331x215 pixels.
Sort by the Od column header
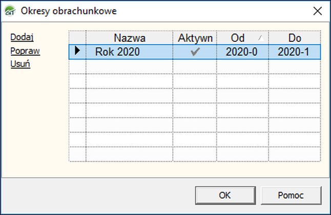pos(242,38)
